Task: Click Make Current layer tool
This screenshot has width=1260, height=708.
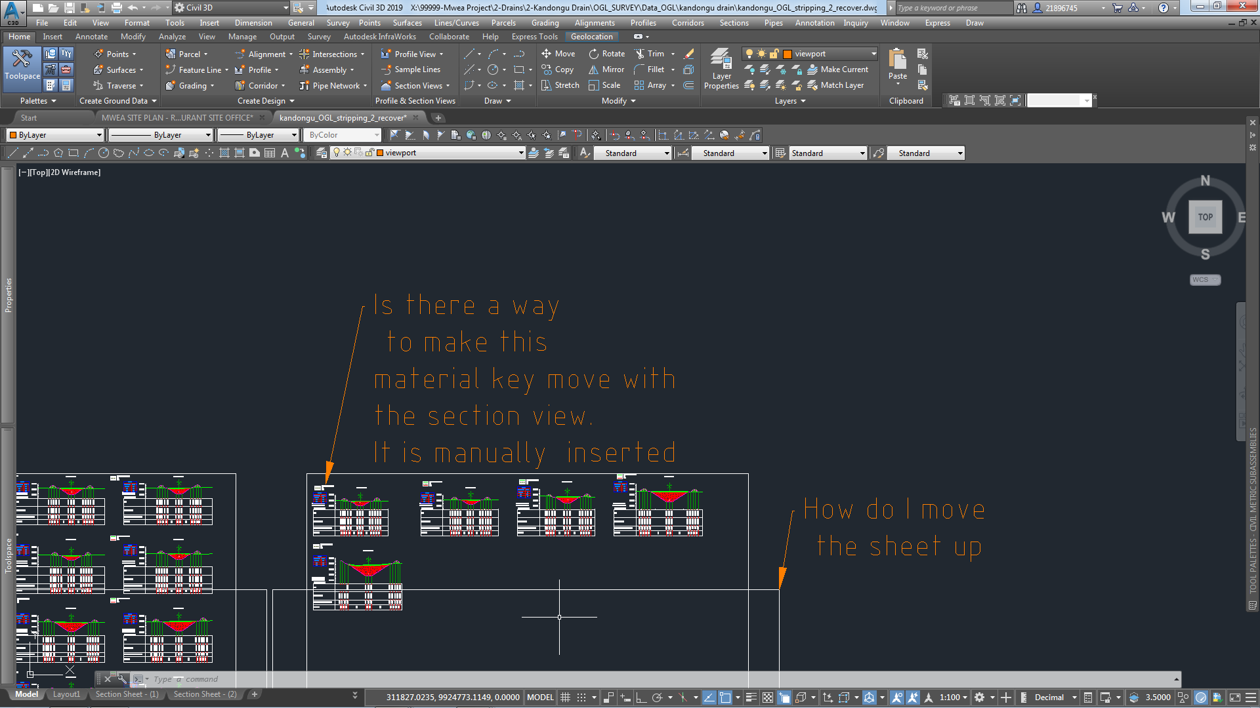Action: coord(838,69)
